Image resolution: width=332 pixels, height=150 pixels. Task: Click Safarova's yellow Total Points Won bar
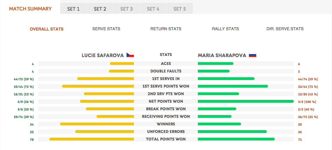[91, 139]
